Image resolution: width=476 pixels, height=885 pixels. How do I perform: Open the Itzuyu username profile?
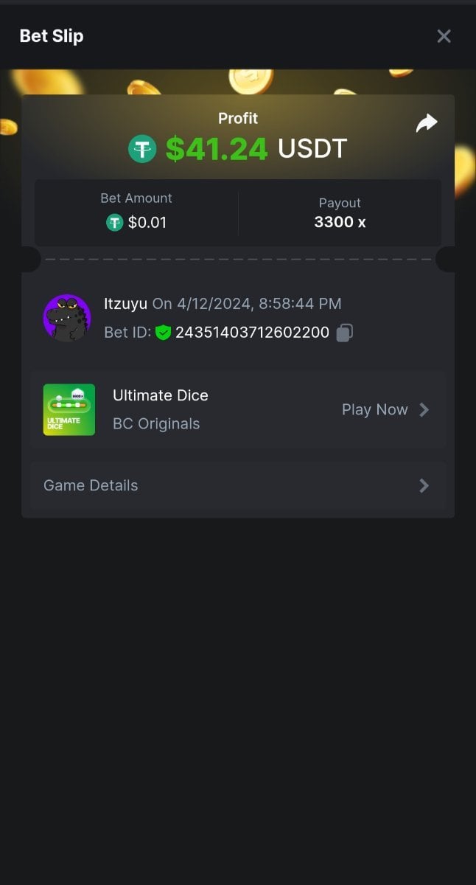point(125,304)
